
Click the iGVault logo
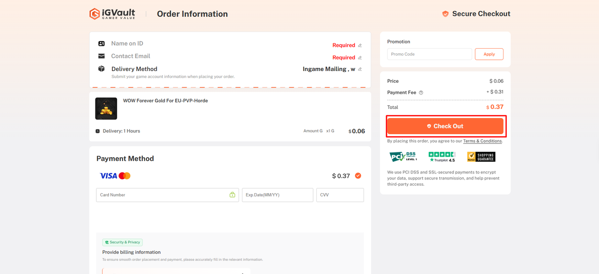pos(112,14)
